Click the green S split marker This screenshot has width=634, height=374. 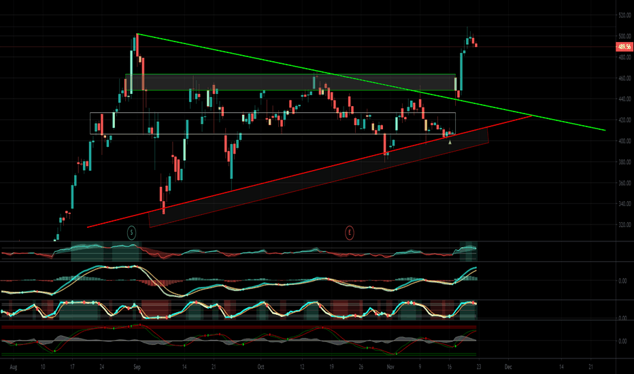tap(131, 233)
